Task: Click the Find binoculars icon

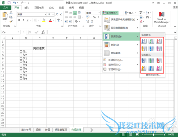Action: point(147,17)
